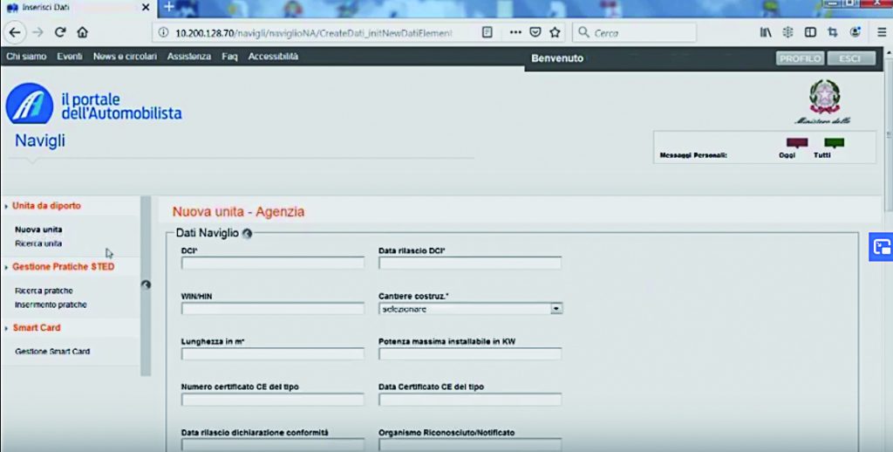Bookmark this page with the star icon

pyautogui.click(x=555, y=32)
